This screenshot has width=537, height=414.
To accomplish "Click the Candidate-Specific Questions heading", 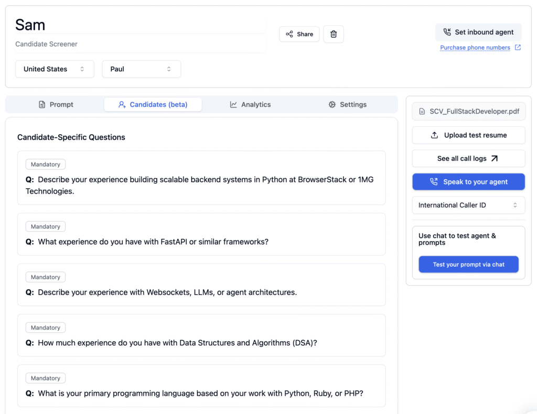I will (71, 137).
